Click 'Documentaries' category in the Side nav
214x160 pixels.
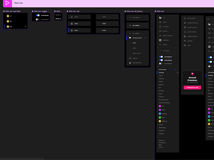163,100
